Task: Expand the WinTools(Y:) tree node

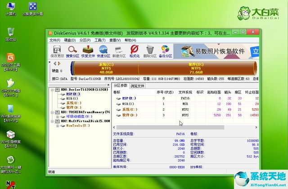Action: coord(58,126)
